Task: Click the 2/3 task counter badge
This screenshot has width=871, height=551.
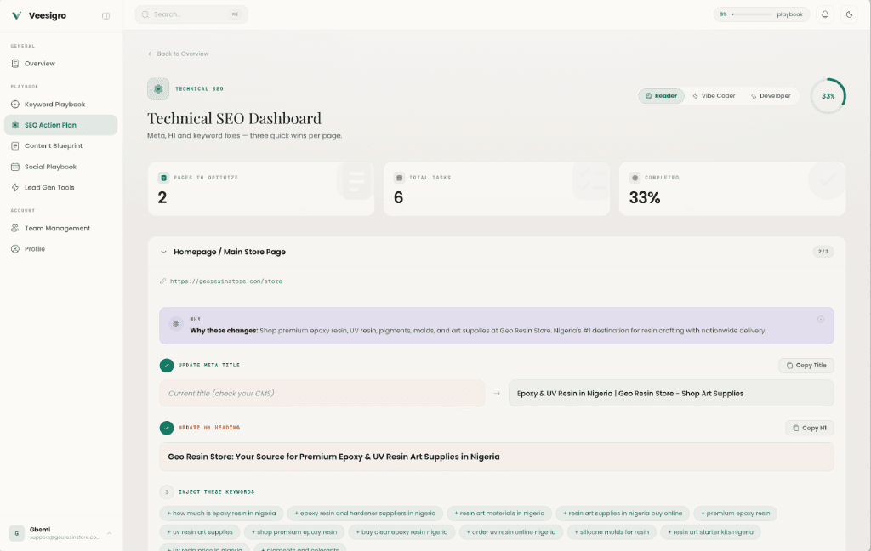Action: pos(823,252)
